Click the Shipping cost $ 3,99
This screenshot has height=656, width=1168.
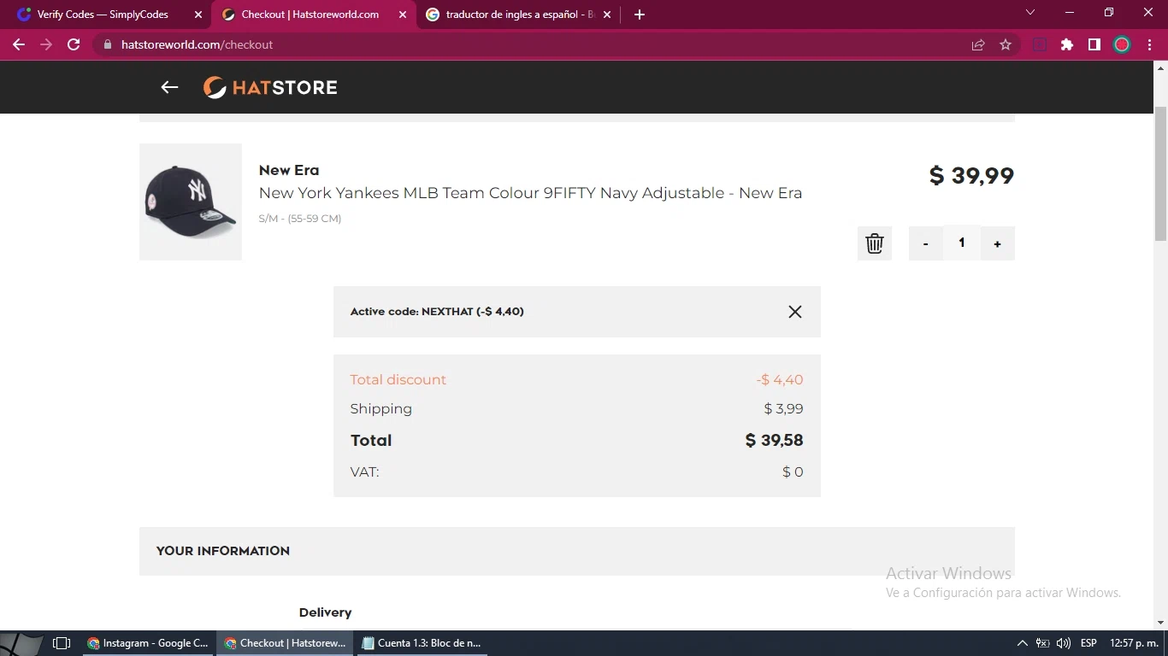[783, 408]
